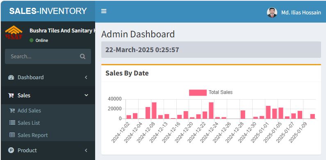Screen dimensions: 326x160
Task: Open the Product menu item
Action: tap(48, 150)
